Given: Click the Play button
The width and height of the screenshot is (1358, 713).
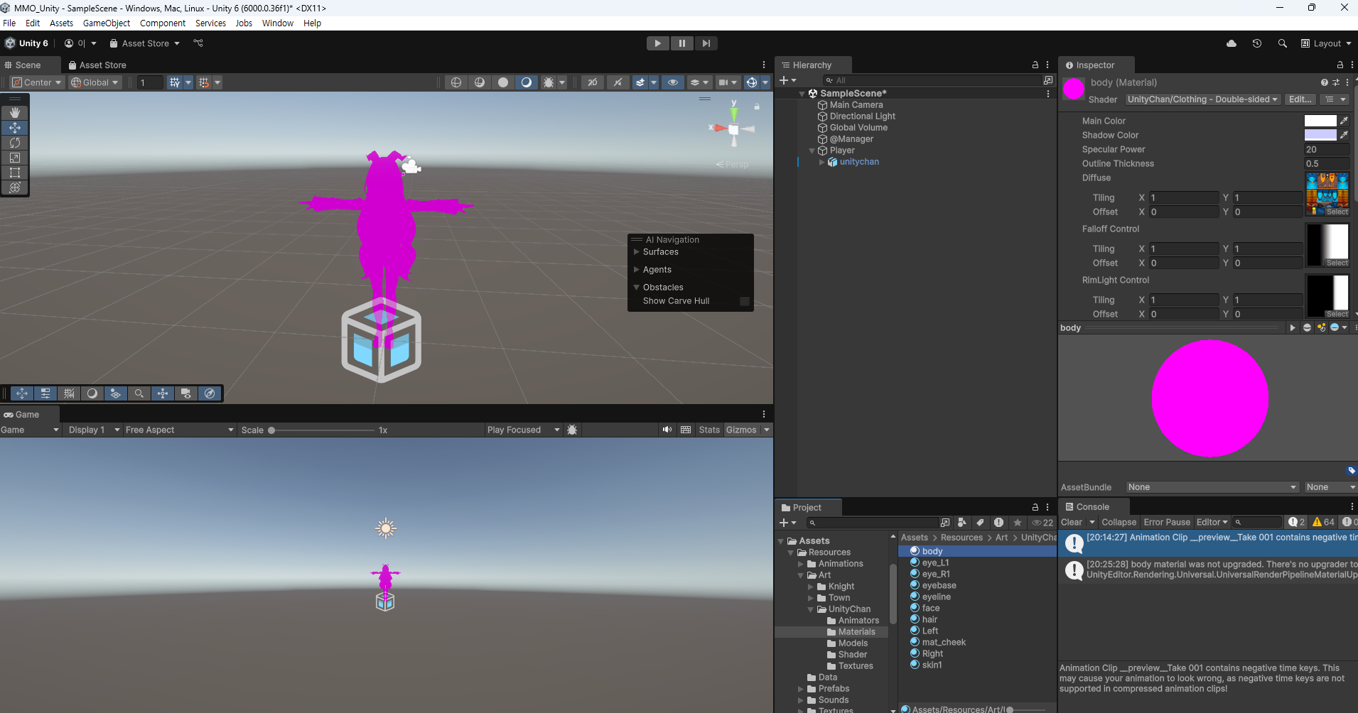Looking at the screenshot, I should pyautogui.click(x=658, y=43).
